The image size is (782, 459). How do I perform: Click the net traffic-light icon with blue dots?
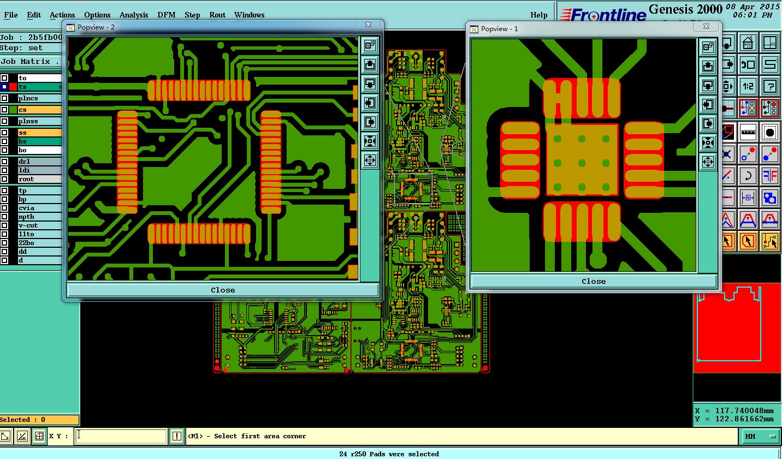pos(748,108)
